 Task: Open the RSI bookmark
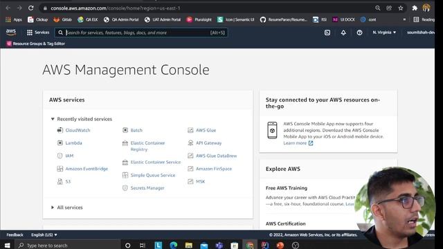click(x=320, y=19)
